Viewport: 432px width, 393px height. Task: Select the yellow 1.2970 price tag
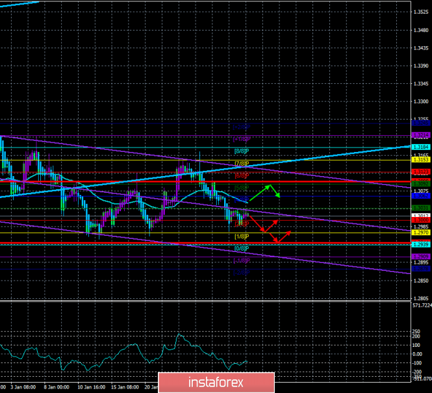point(421,233)
